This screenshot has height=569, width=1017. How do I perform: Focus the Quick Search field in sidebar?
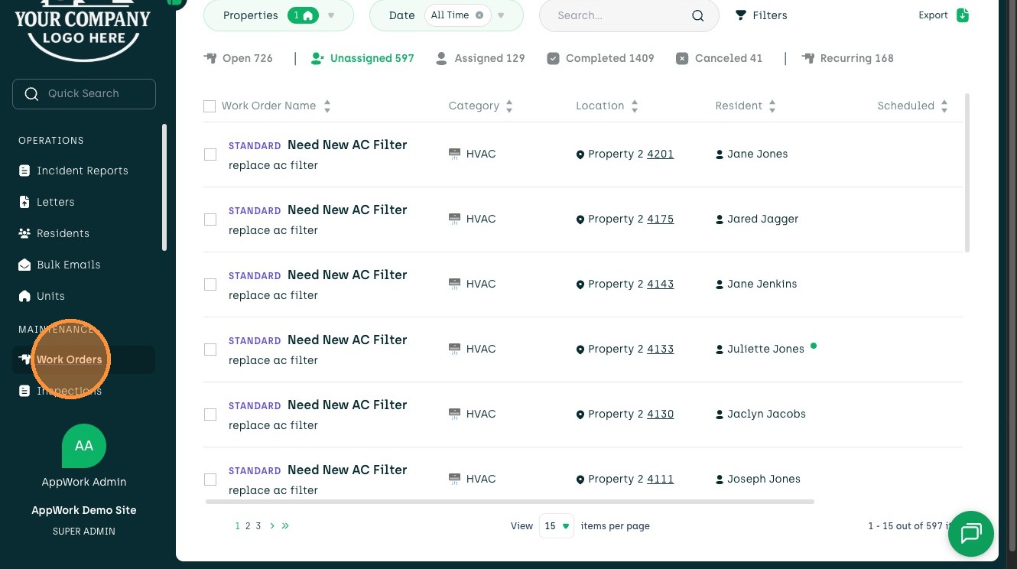tap(84, 94)
